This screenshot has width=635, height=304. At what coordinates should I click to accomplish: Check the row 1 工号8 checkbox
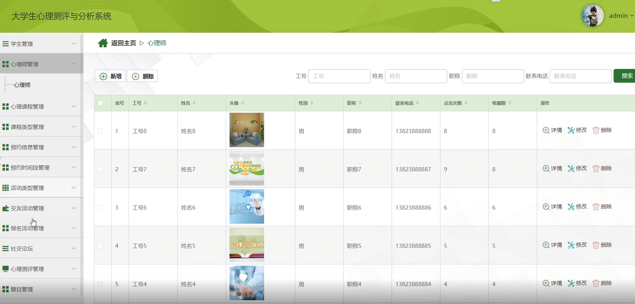100,131
